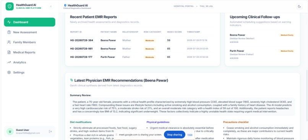Click Medium Priority badge for Parth Pawar
The height and width of the screenshot is (140, 308).
click(287, 51)
